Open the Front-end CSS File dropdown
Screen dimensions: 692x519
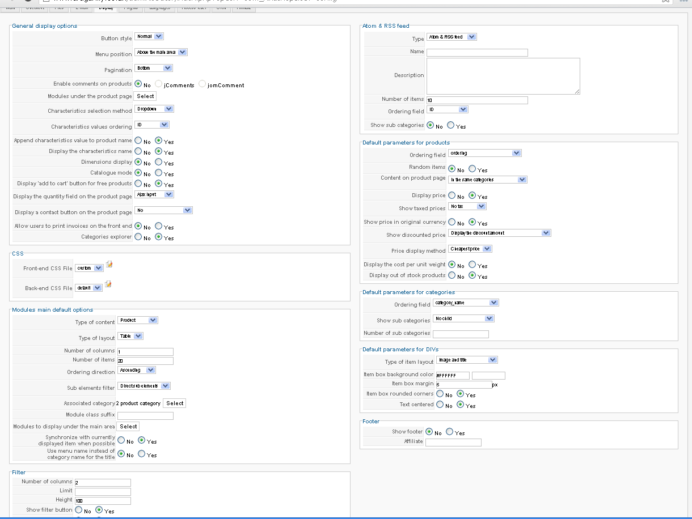[89, 268]
